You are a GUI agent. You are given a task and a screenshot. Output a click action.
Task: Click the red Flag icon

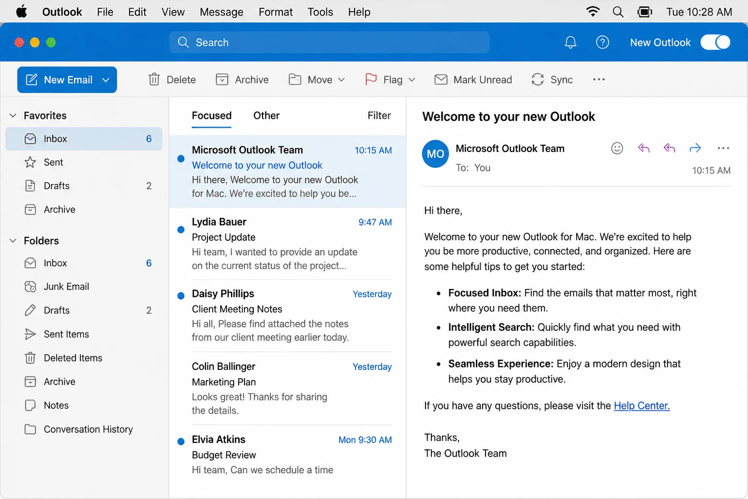click(x=371, y=79)
